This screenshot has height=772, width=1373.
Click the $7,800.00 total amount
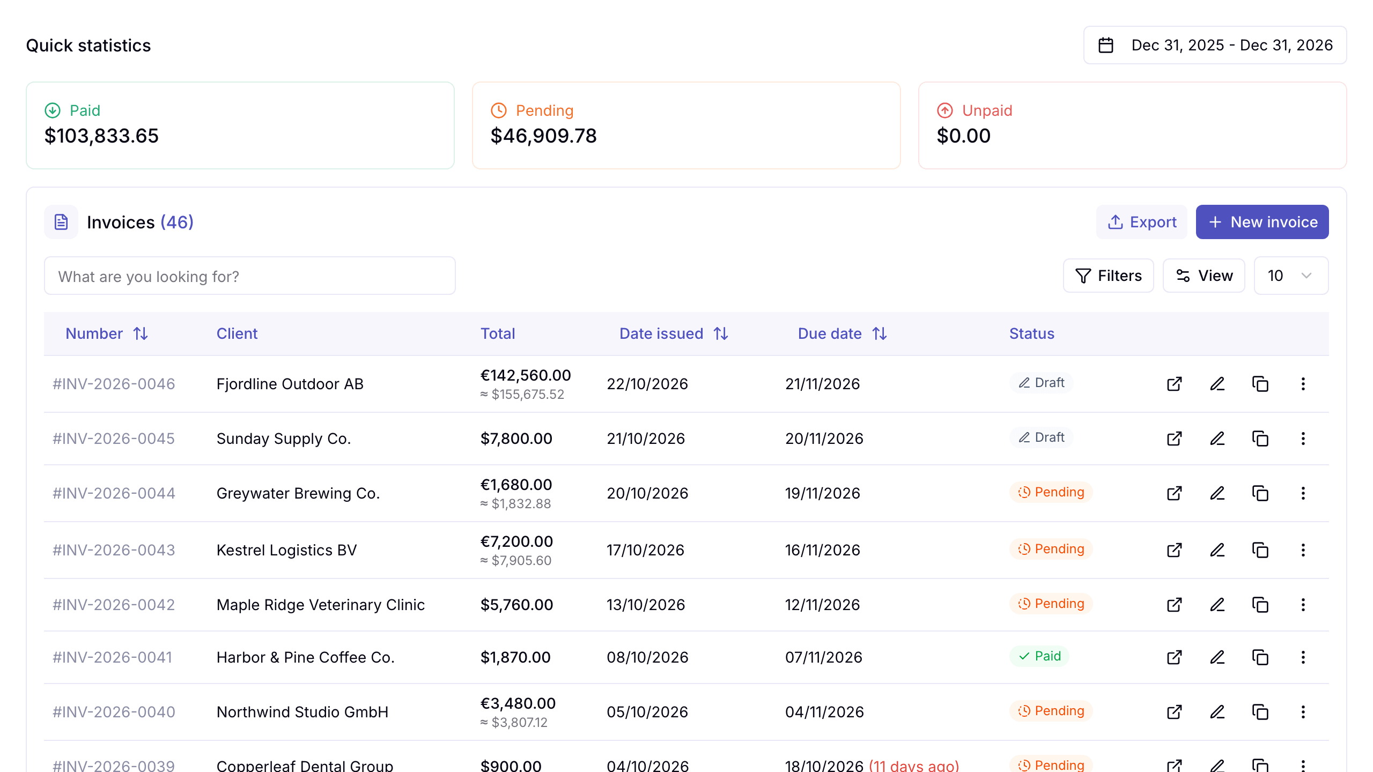point(516,439)
